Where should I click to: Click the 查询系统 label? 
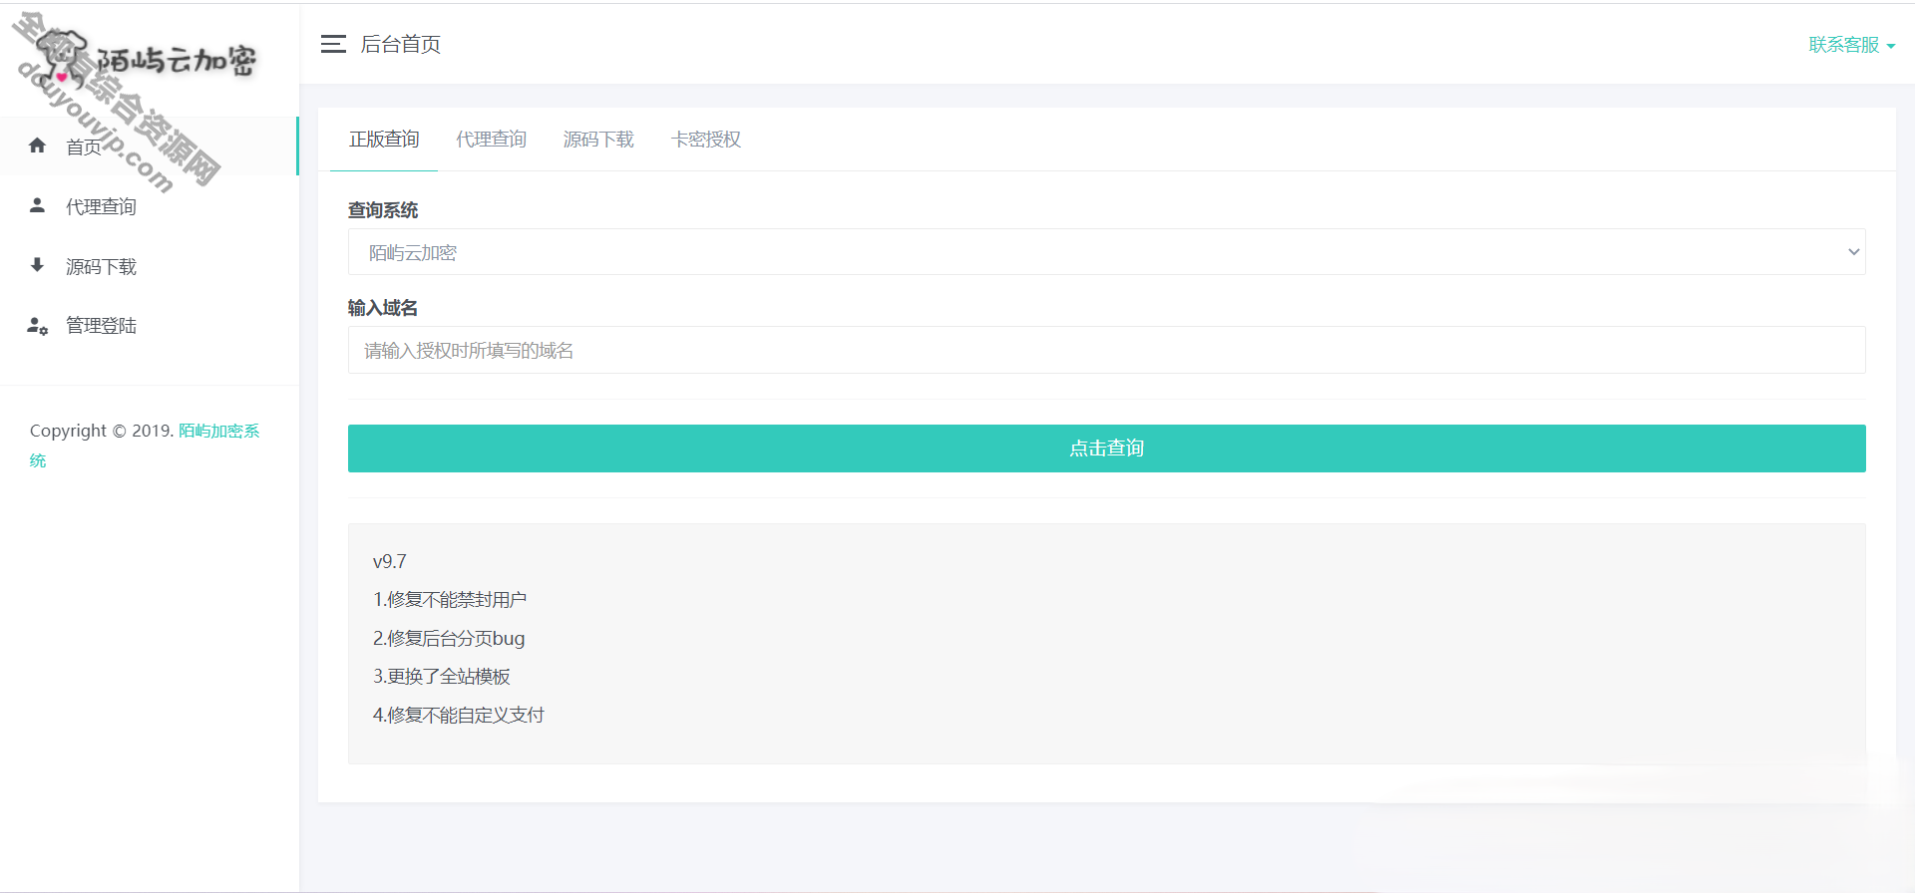383,210
